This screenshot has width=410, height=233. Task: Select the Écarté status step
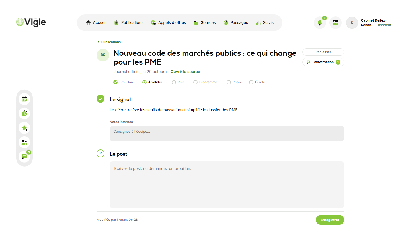click(257, 82)
